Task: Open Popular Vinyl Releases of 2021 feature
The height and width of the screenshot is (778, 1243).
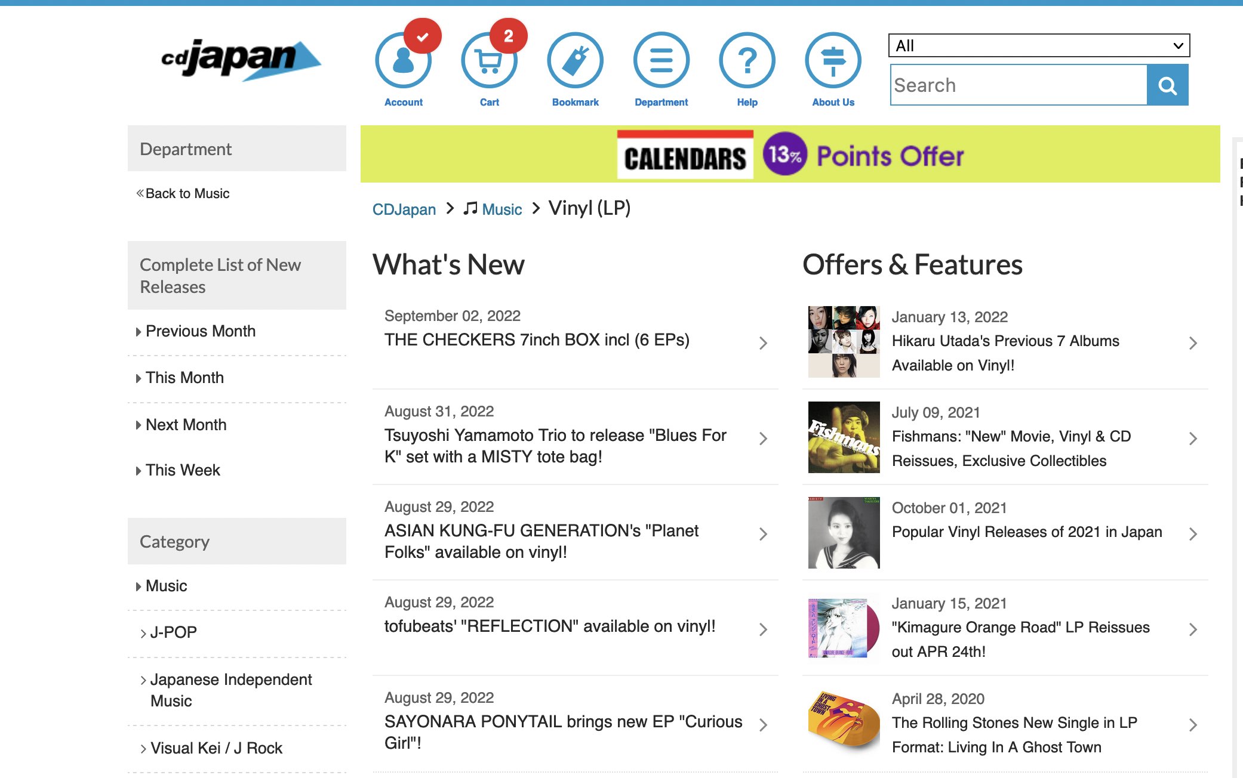Action: [1027, 532]
